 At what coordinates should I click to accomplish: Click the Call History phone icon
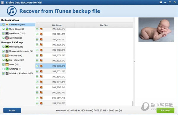[x=7, y=60]
